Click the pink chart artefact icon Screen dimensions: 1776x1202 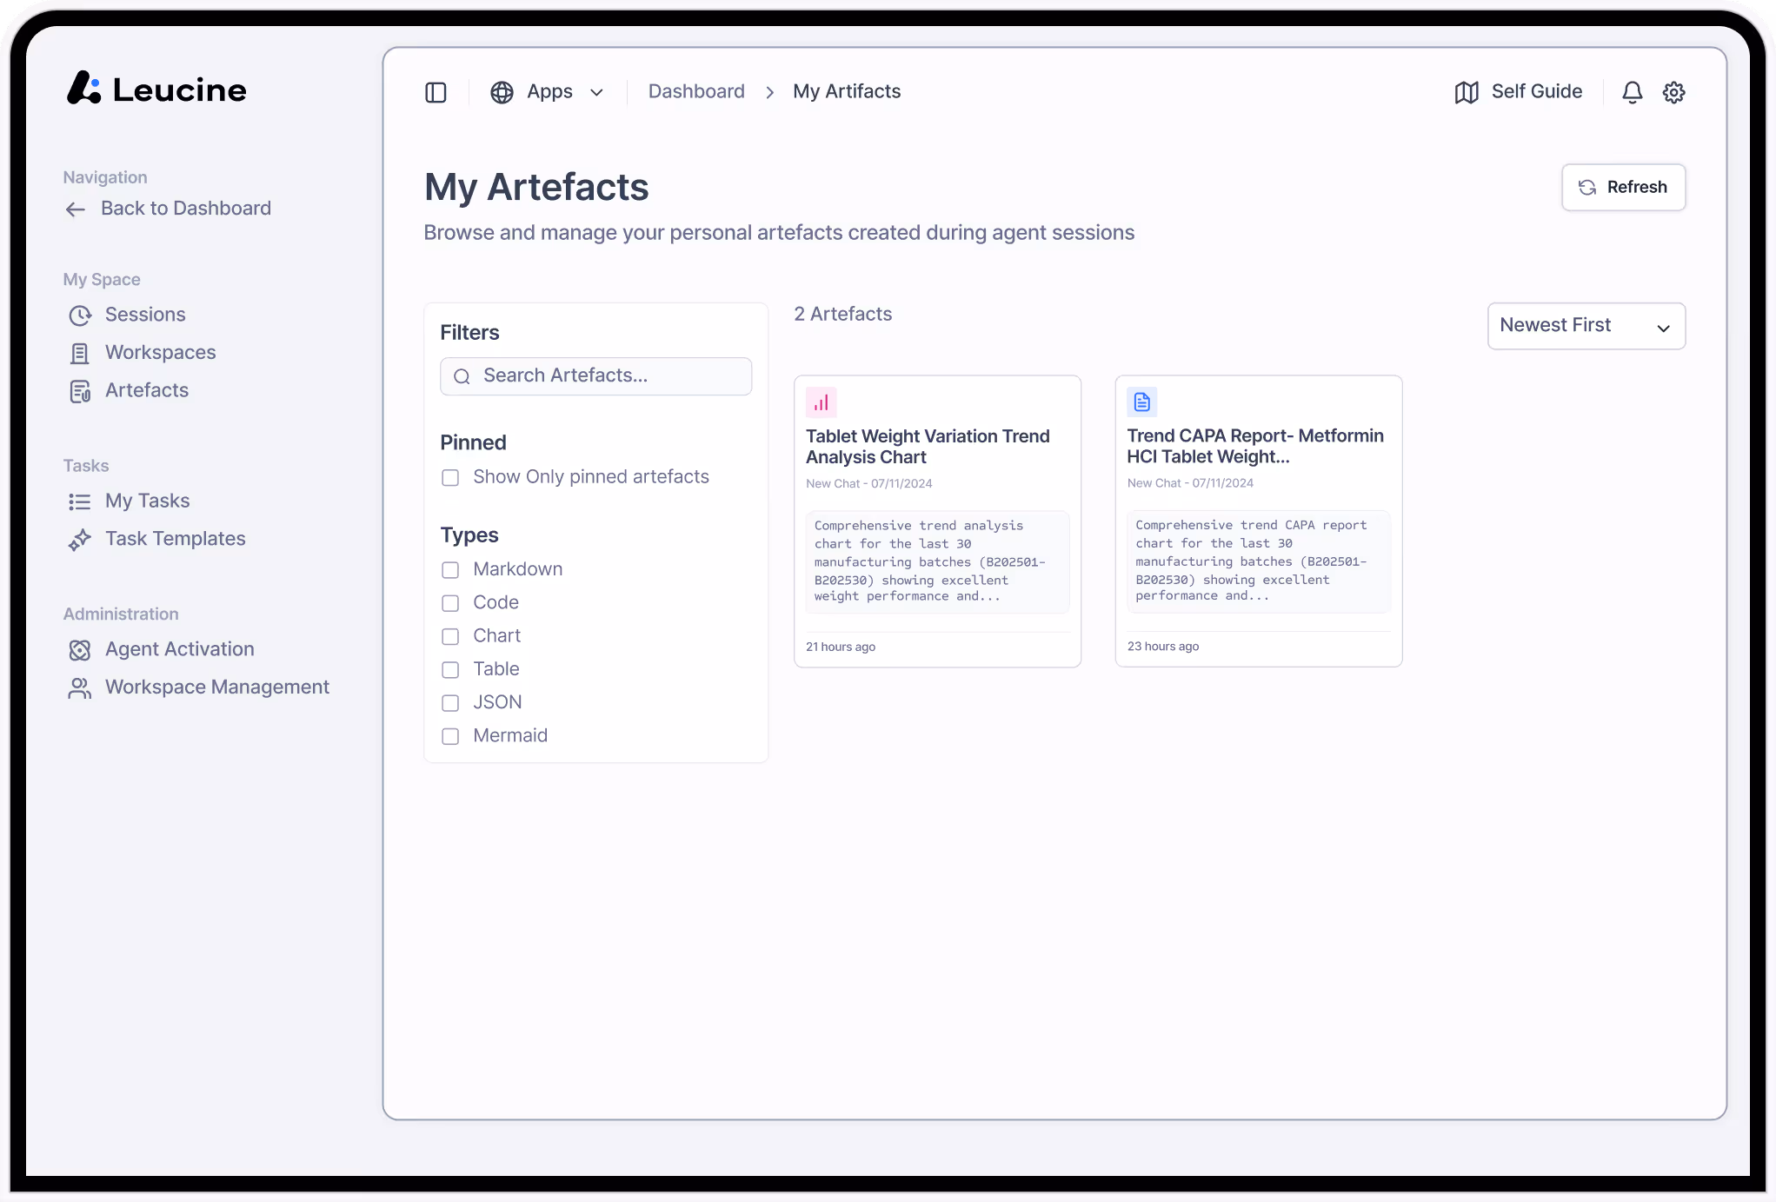coord(821,402)
